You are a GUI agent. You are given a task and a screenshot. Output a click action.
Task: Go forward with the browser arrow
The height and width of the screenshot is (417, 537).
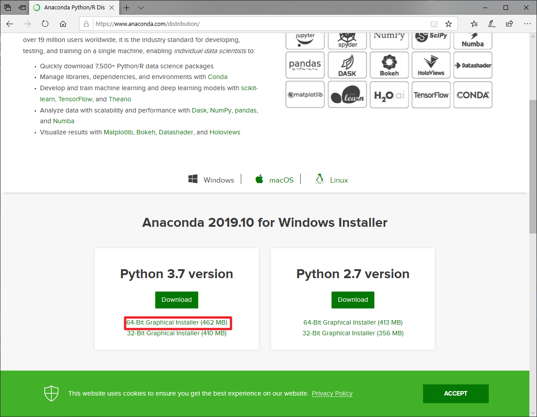(x=28, y=24)
